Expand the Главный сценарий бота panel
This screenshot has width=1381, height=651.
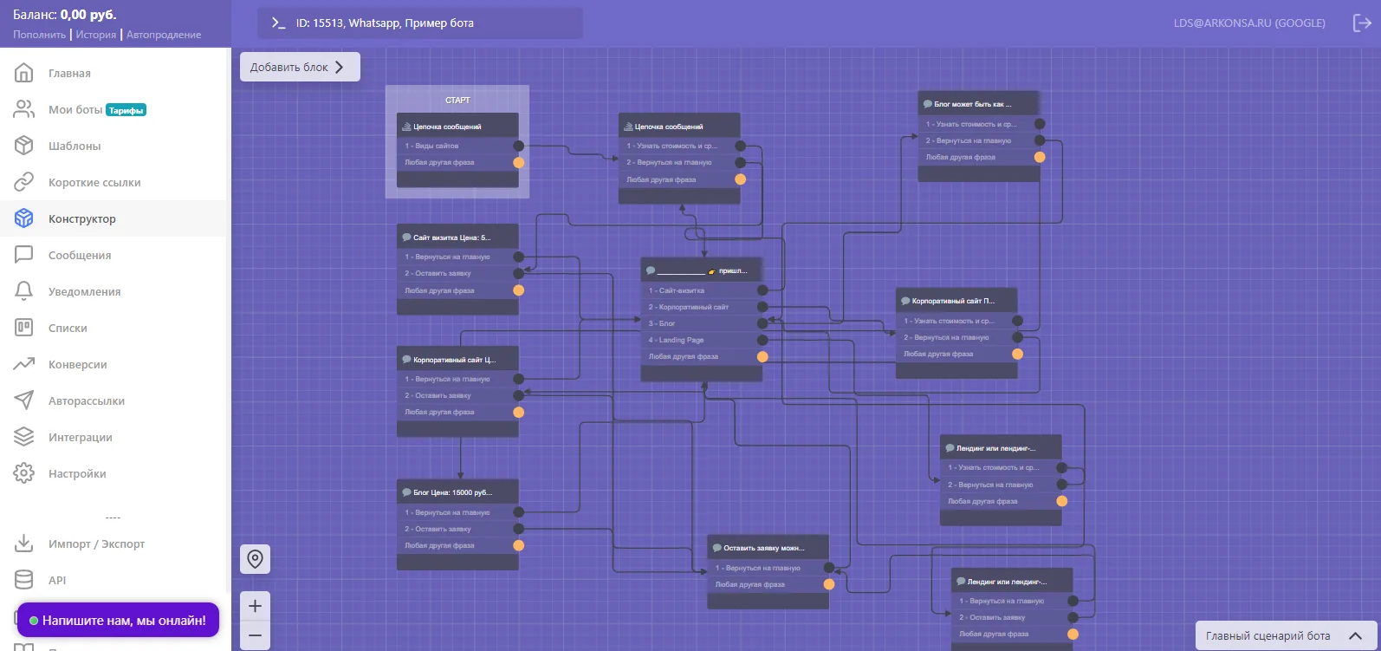[x=1286, y=635]
